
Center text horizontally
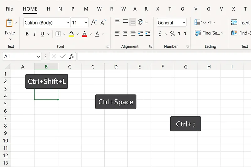click(125, 34)
